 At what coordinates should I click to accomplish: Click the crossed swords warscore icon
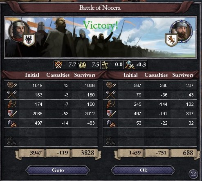pyautogui.click(x=58, y=65)
